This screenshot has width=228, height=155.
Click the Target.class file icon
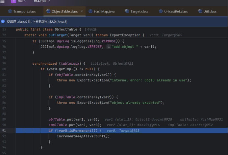coord(127,11)
